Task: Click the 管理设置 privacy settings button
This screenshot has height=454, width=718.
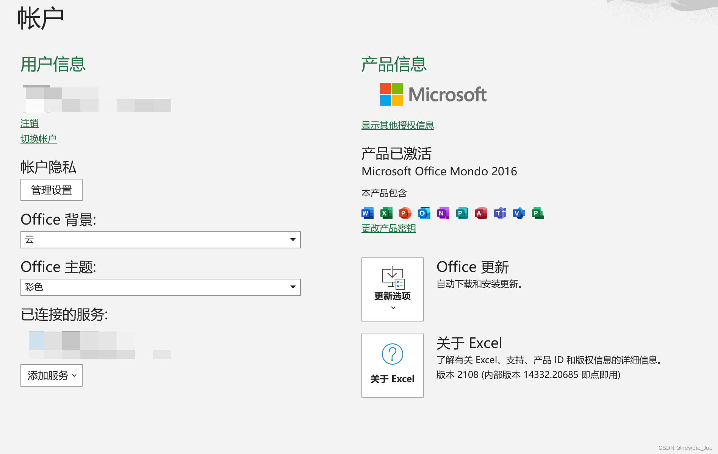Action: pyautogui.click(x=52, y=190)
